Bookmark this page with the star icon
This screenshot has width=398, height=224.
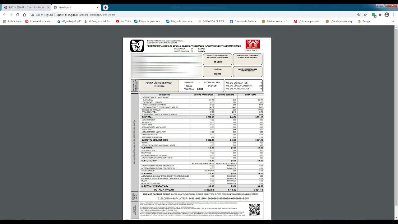point(365,15)
